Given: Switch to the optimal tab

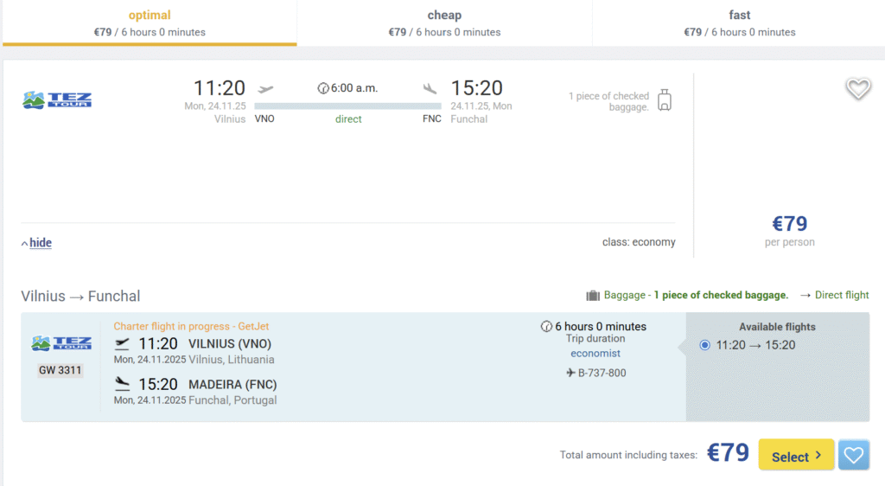Looking at the screenshot, I should [150, 23].
